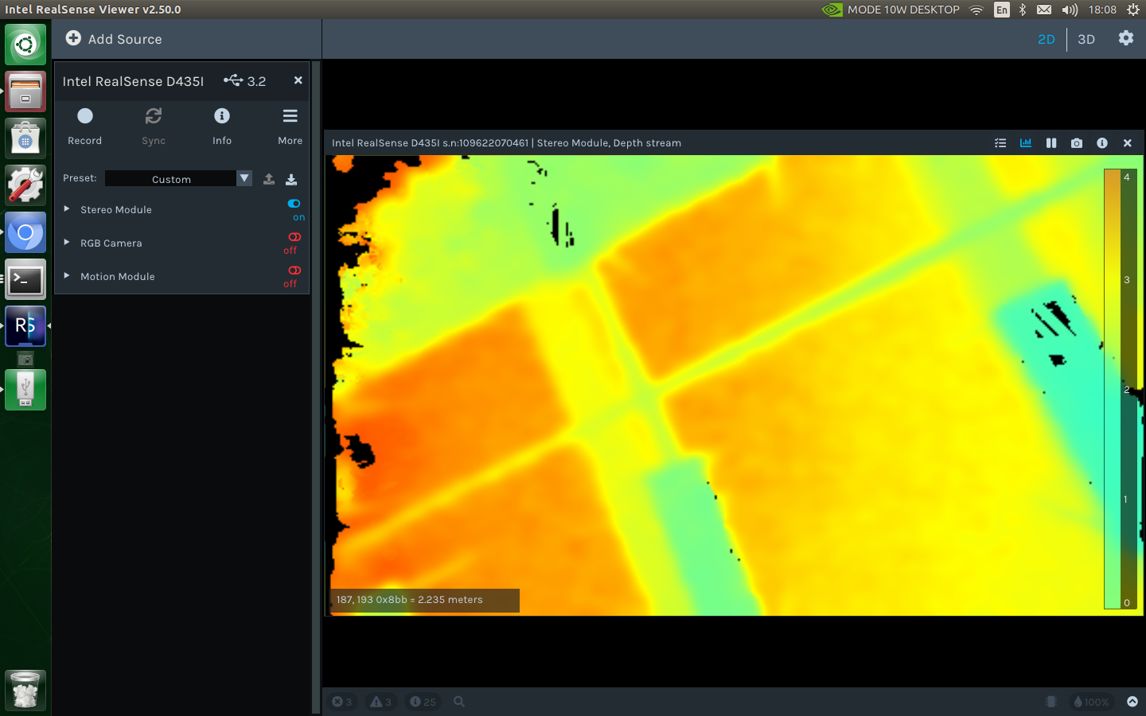The image size is (1146, 716).
Task: Click the Add Source plus icon
Action: click(x=73, y=38)
